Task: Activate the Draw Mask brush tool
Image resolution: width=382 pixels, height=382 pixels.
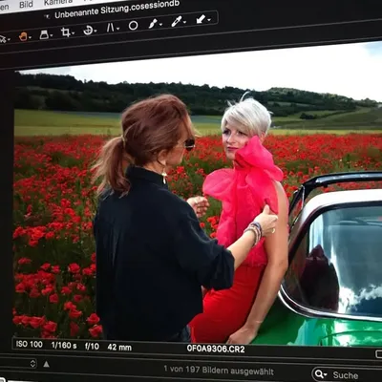Action: [153, 24]
